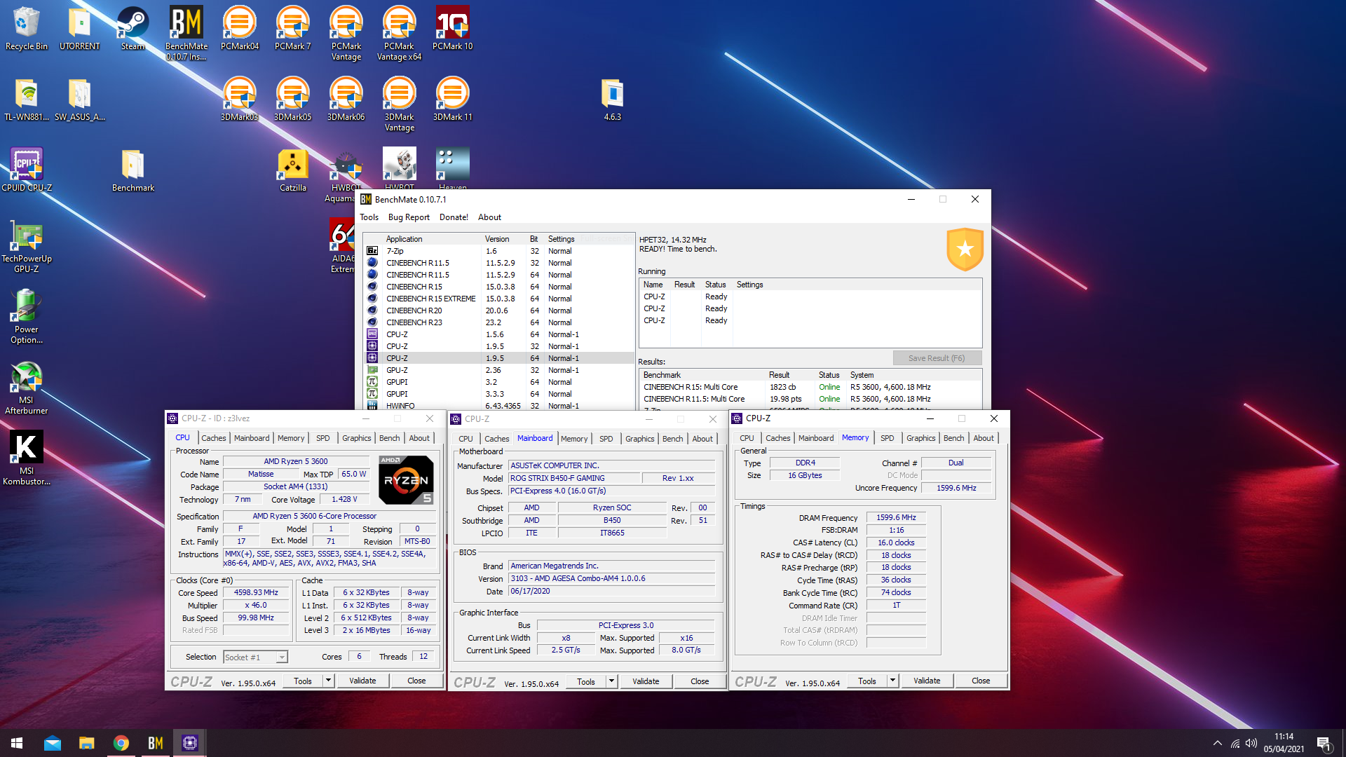Expand Tools dropdown arrow in right CPU-Z
Viewport: 1346px width, 757px height.
tap(892, 681)
